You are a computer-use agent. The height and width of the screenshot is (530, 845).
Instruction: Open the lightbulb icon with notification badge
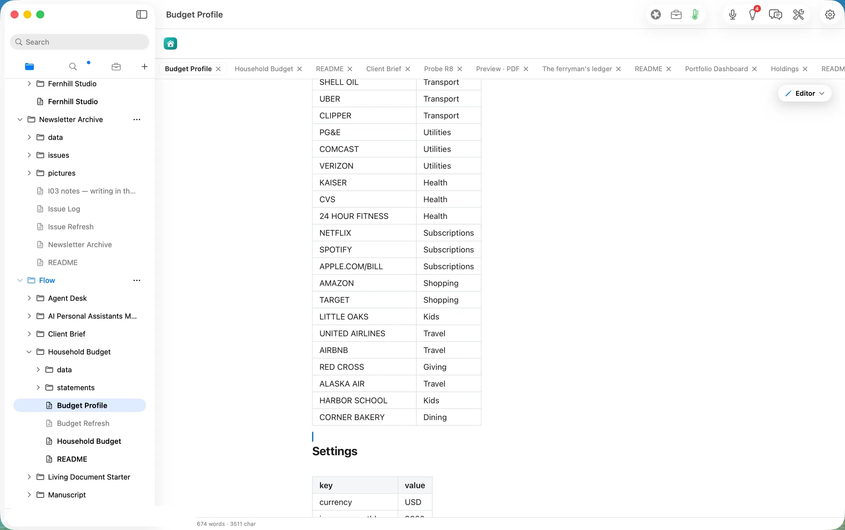coord(753,14)
